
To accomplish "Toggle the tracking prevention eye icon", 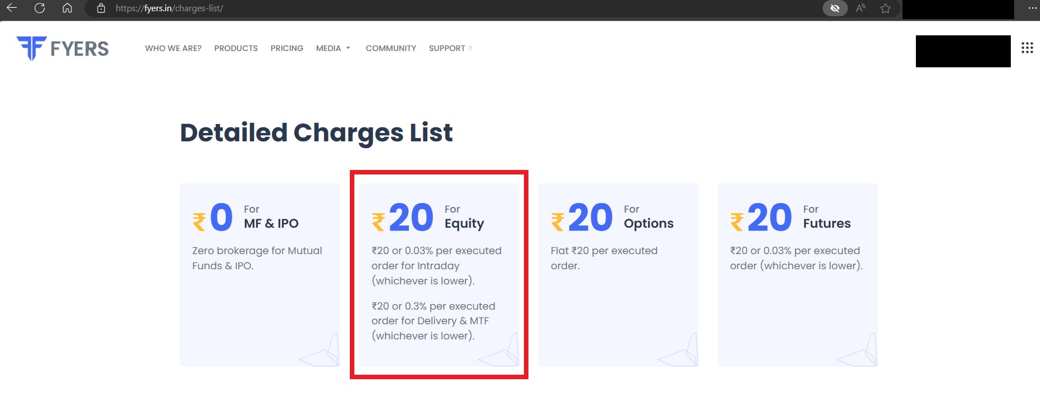I will (835, 8).
